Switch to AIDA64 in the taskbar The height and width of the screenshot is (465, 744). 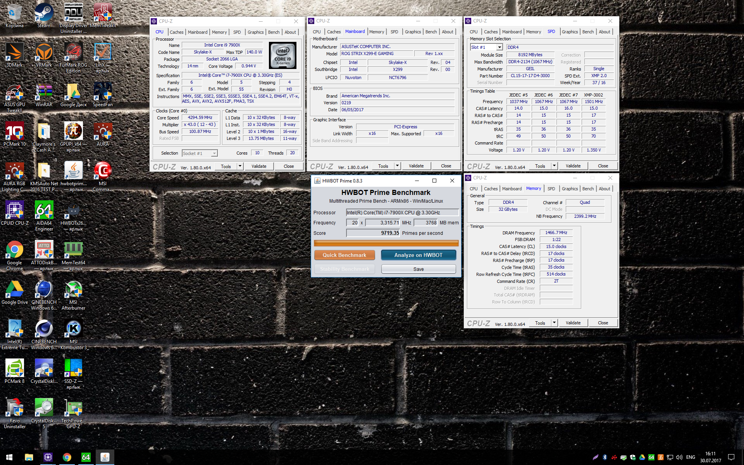point(86,457)
